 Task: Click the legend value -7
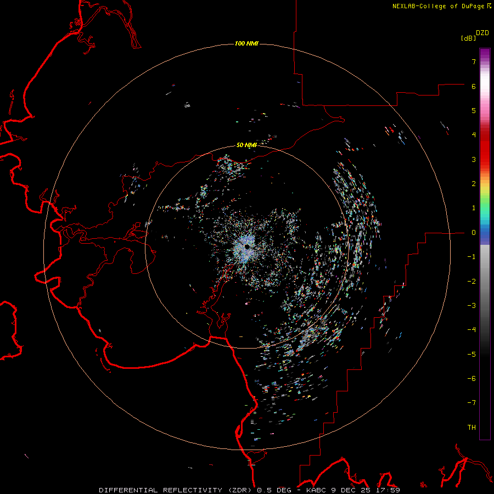471,403
